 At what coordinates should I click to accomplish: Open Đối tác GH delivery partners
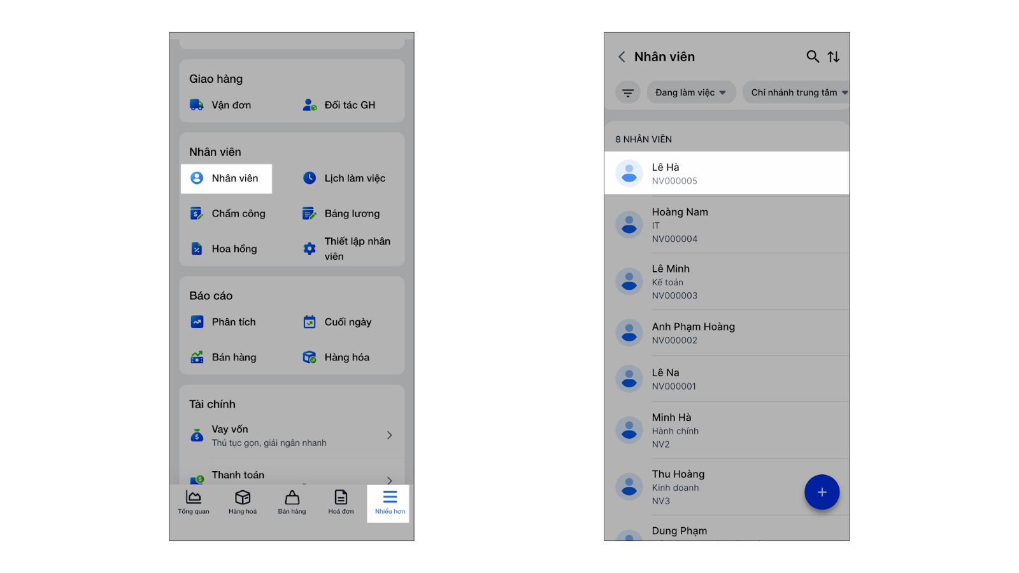(339, 105)
